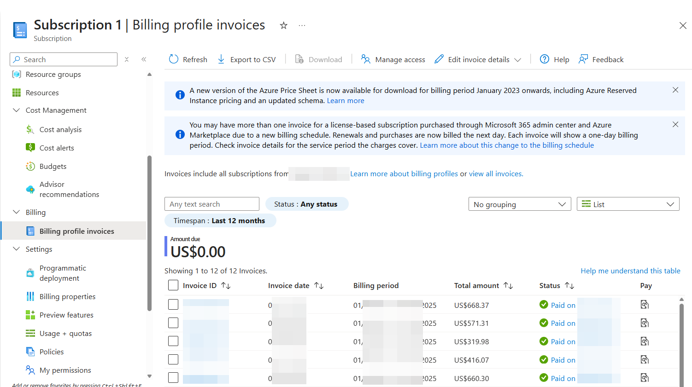The width and height of the screenshot is (692, 387).
Task: Click the Usage + quotas icon
Action: (x=30, y=333)
